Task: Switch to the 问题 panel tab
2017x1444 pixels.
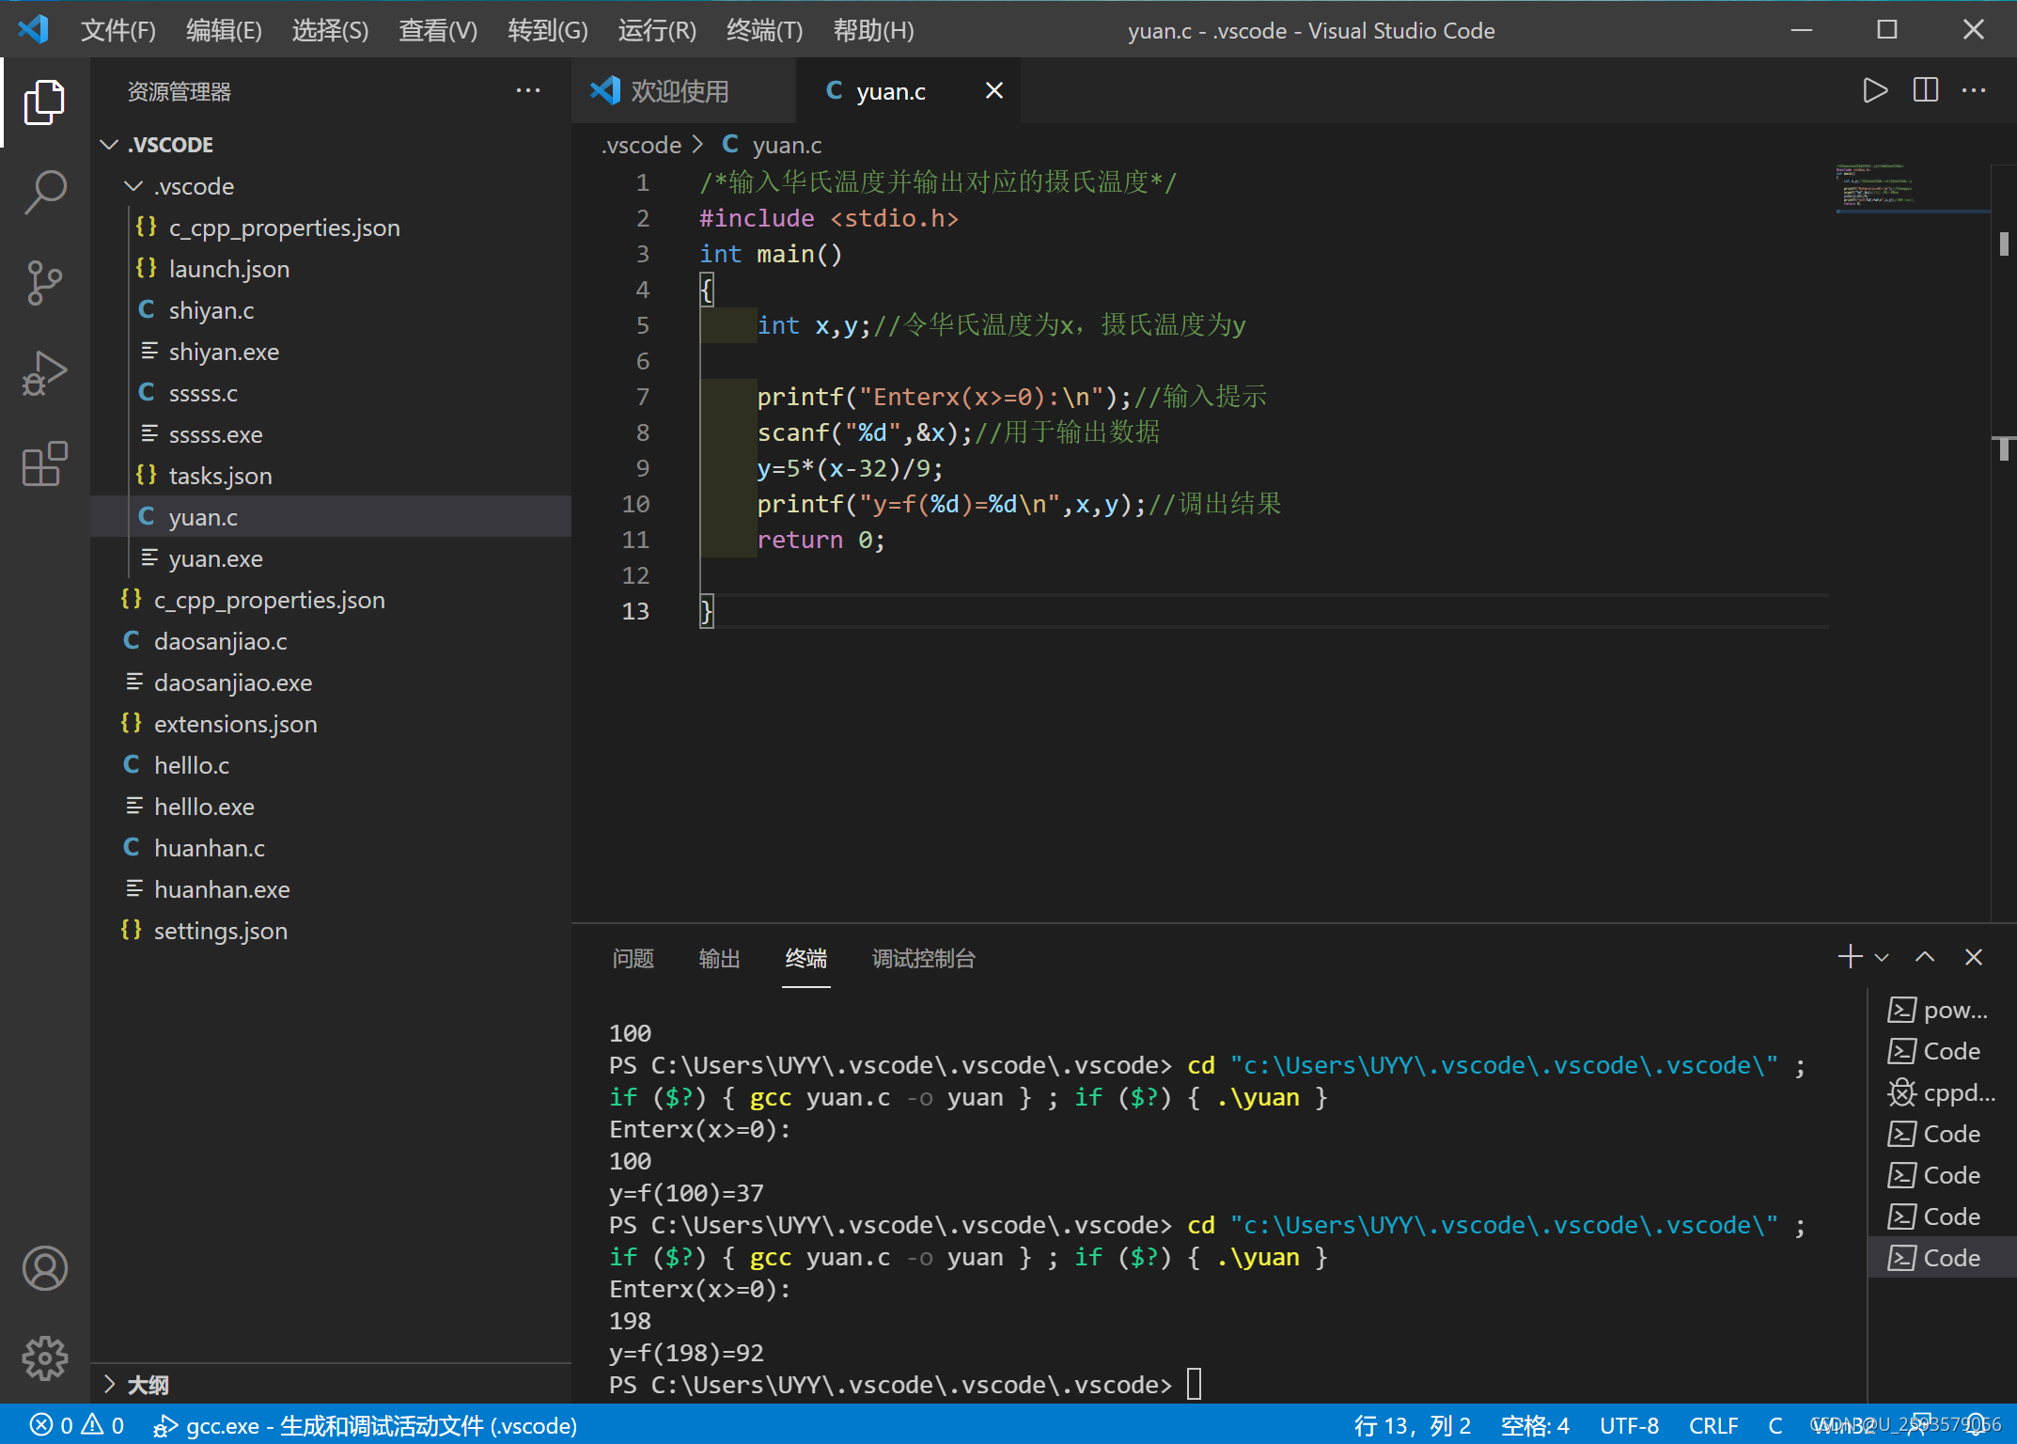Action: click(633, 959)
